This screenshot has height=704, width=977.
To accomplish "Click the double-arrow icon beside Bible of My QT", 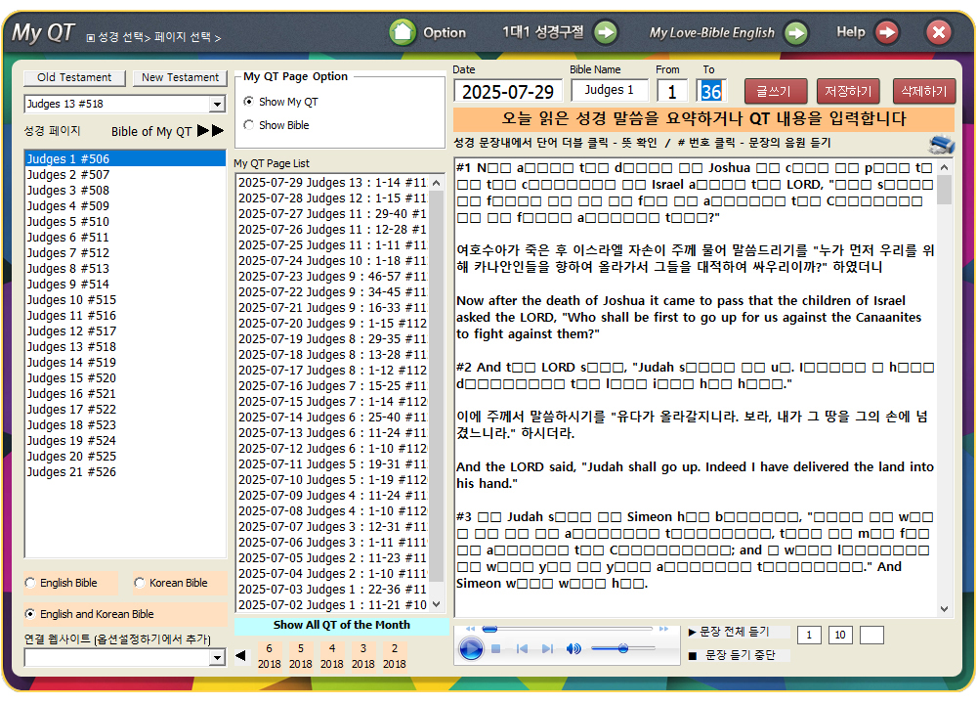I will [210, 131].
